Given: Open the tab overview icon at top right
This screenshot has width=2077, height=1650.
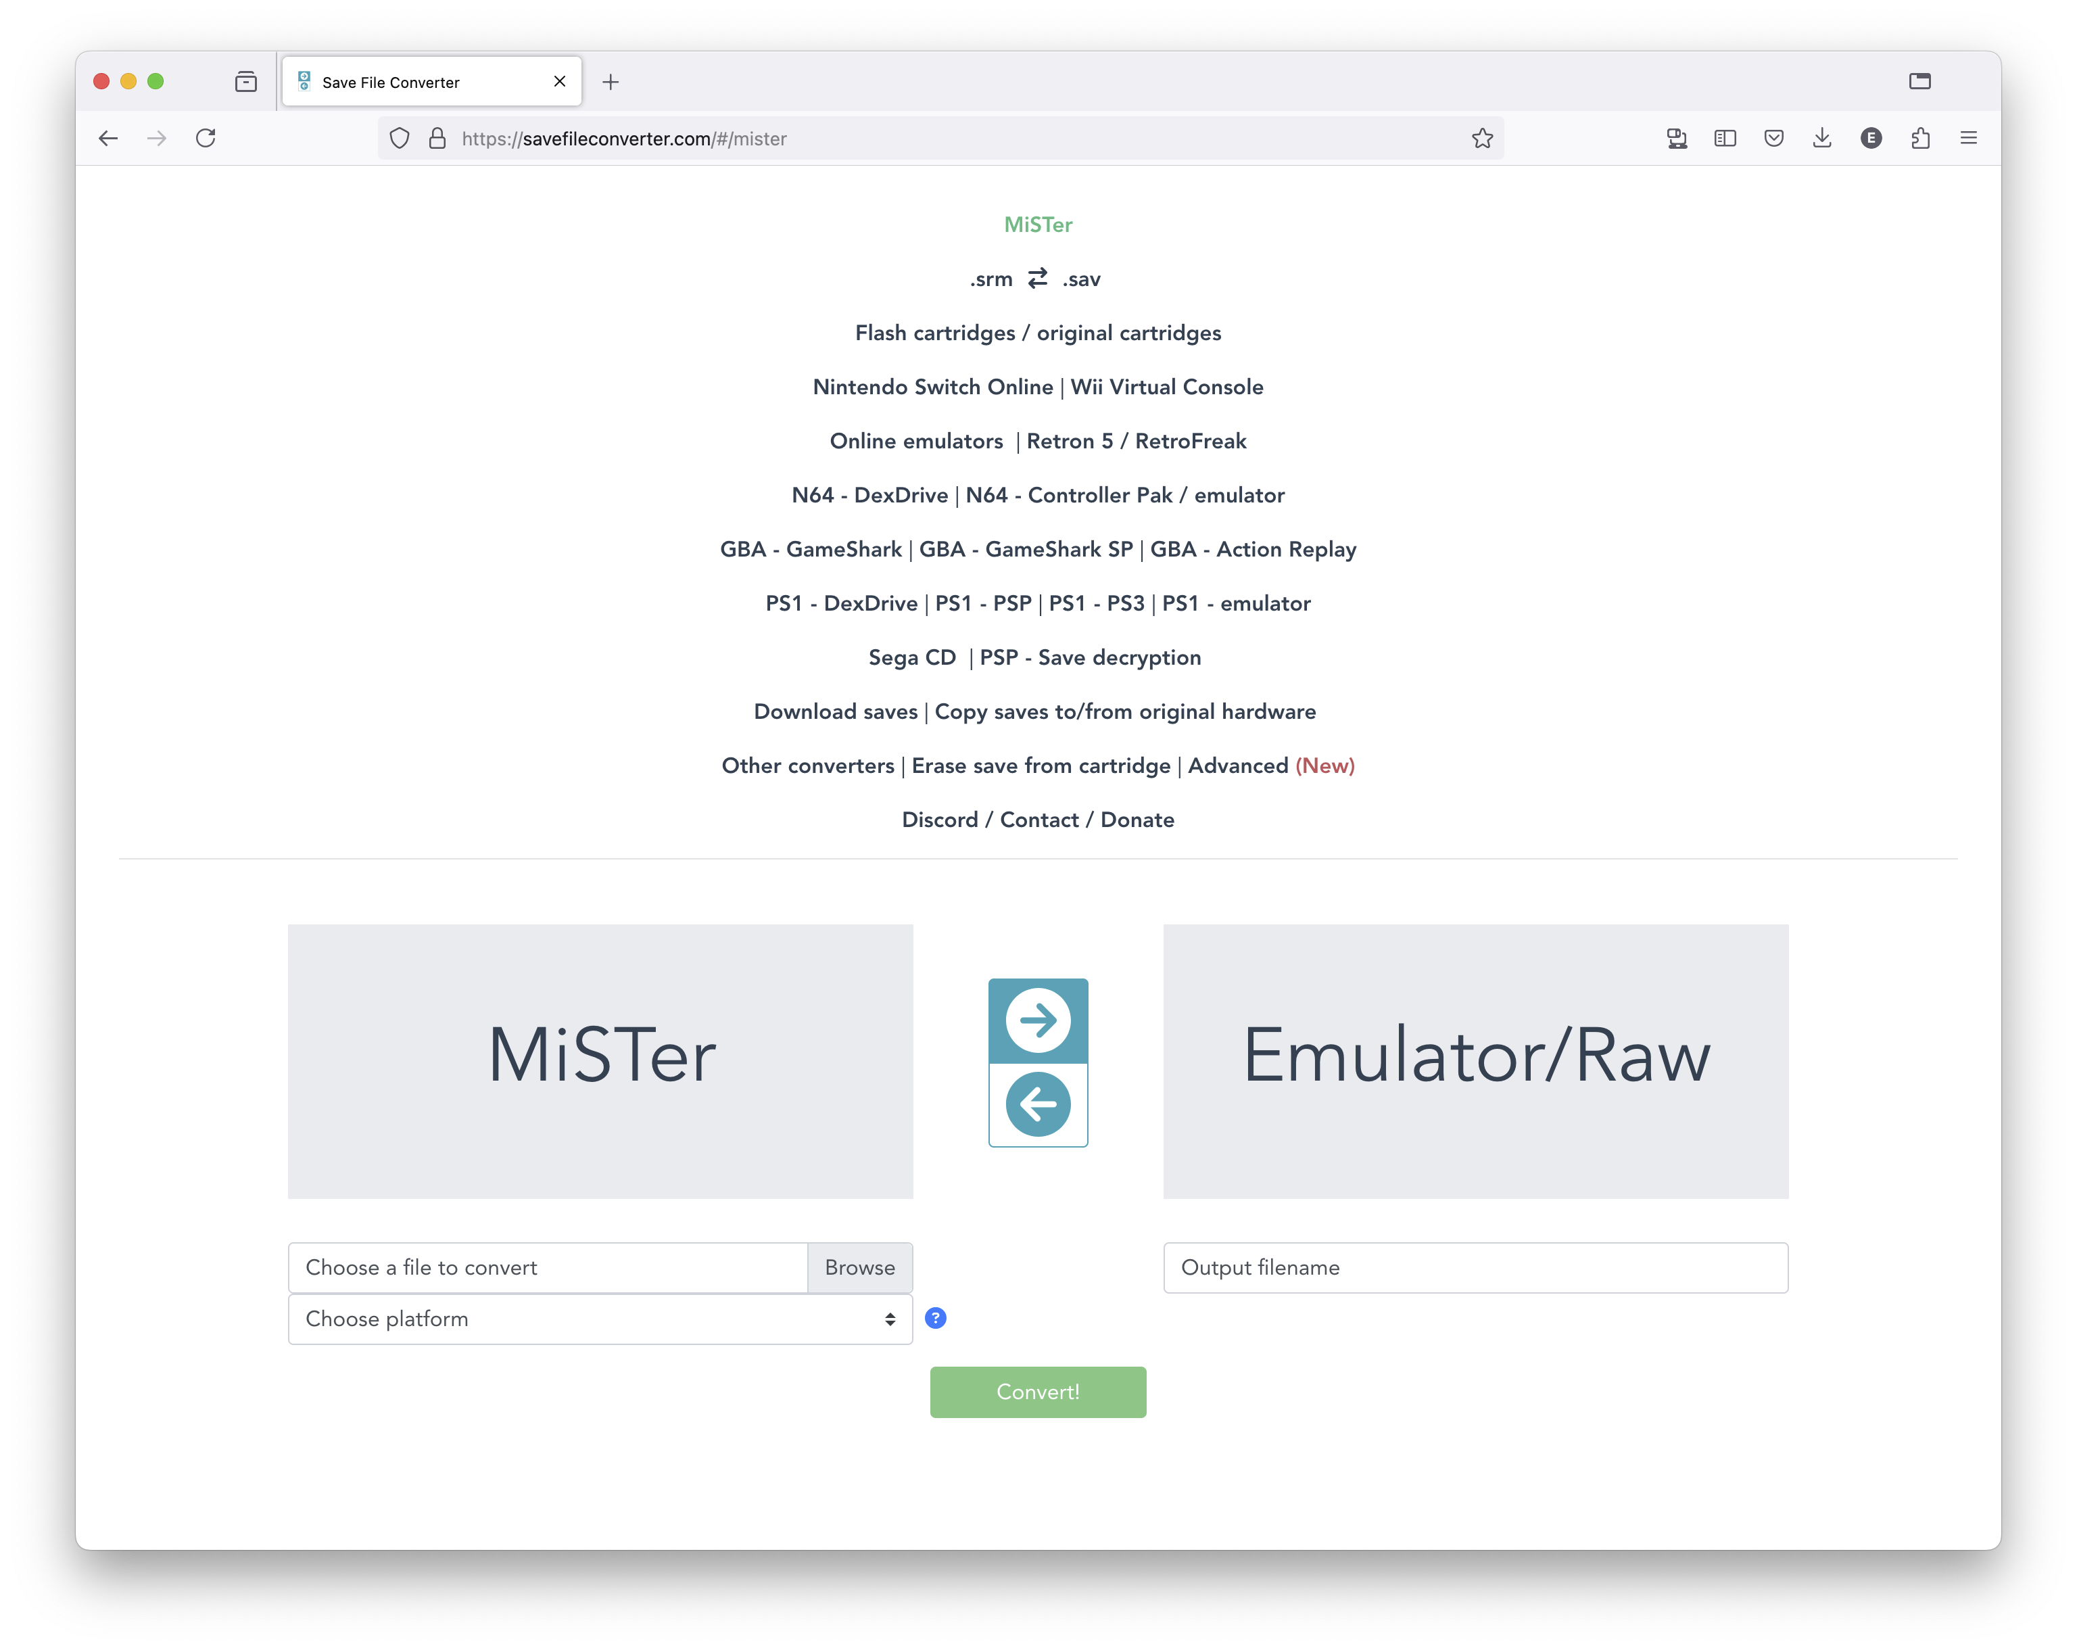Looking at the screenshot, I should point(1919,81).
